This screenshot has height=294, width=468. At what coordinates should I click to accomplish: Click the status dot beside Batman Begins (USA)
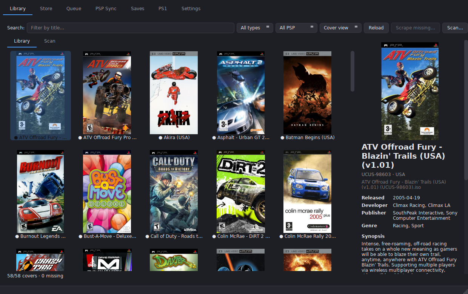pos(283,138)
